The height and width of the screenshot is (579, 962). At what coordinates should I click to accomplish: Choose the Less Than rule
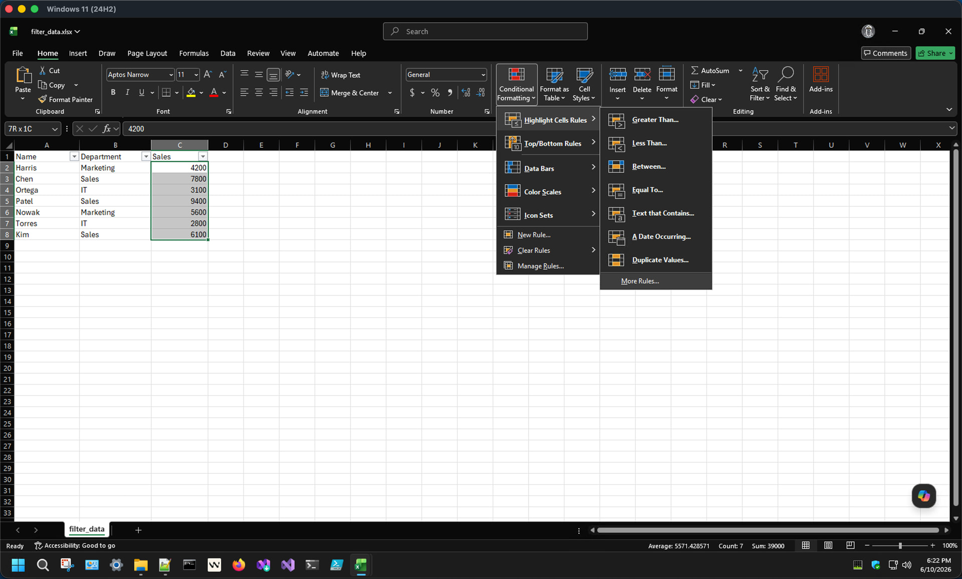click(655, 143)
